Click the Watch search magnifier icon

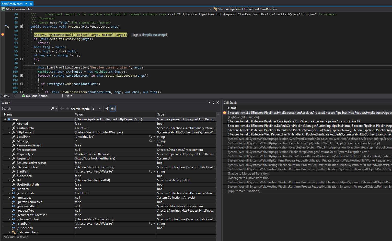tap(53, 109)
